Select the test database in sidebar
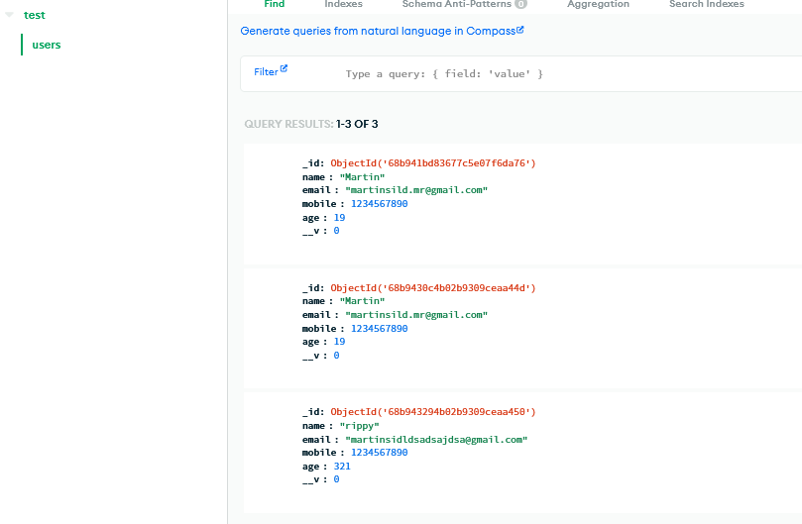Screen dimensions: 802x524 [x=35, y=15]
